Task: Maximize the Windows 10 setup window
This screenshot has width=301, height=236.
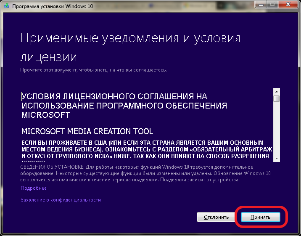Action: pos(272,5)
